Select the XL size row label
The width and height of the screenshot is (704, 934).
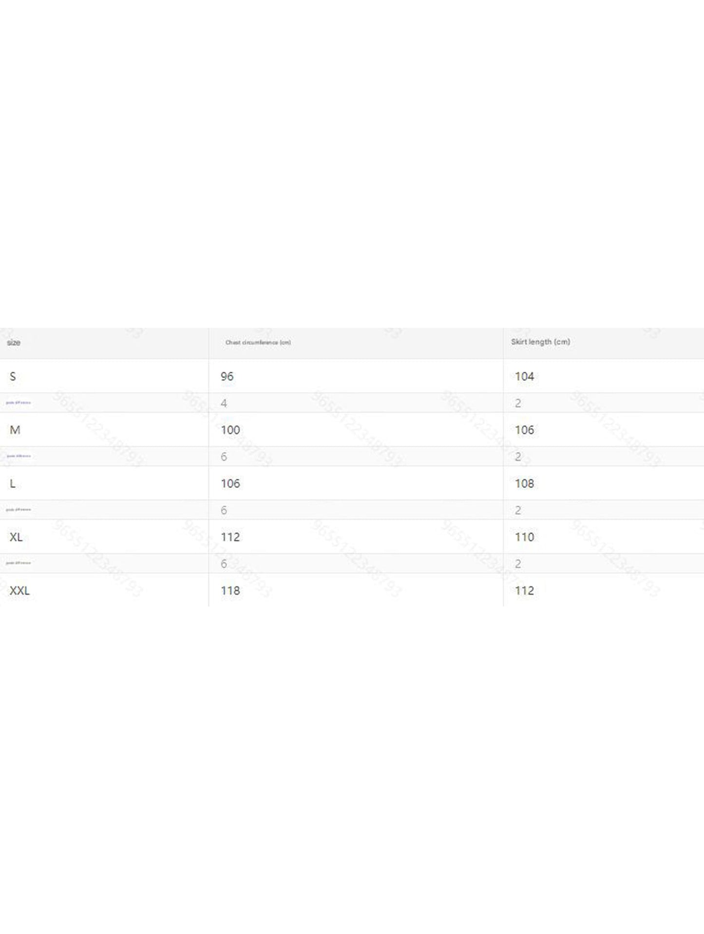(x=16, y=537)
